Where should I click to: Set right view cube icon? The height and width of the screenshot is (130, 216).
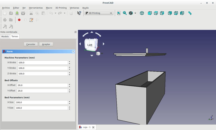[x=162, y=13]
